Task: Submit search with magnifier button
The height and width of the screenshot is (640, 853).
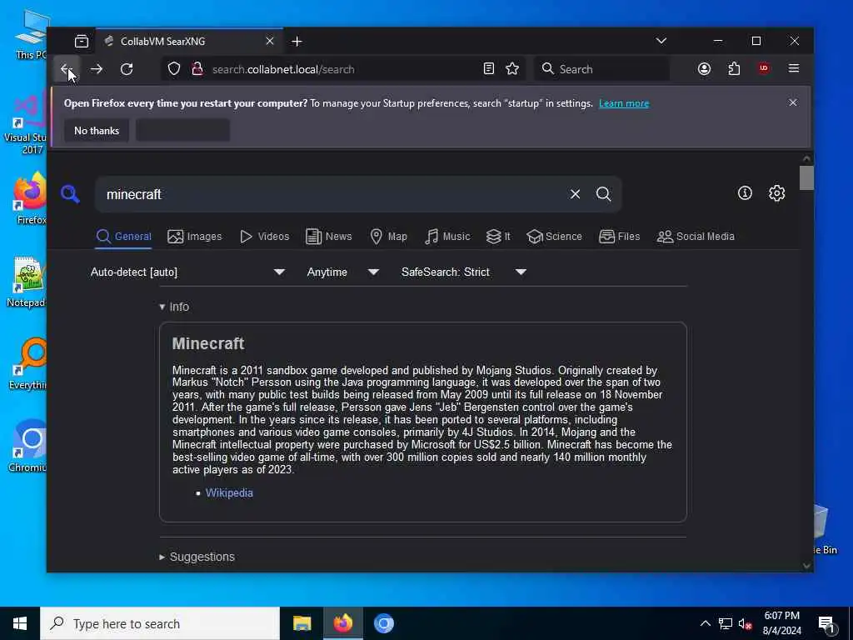Action: pyautogui.click(x=603, y=194)
